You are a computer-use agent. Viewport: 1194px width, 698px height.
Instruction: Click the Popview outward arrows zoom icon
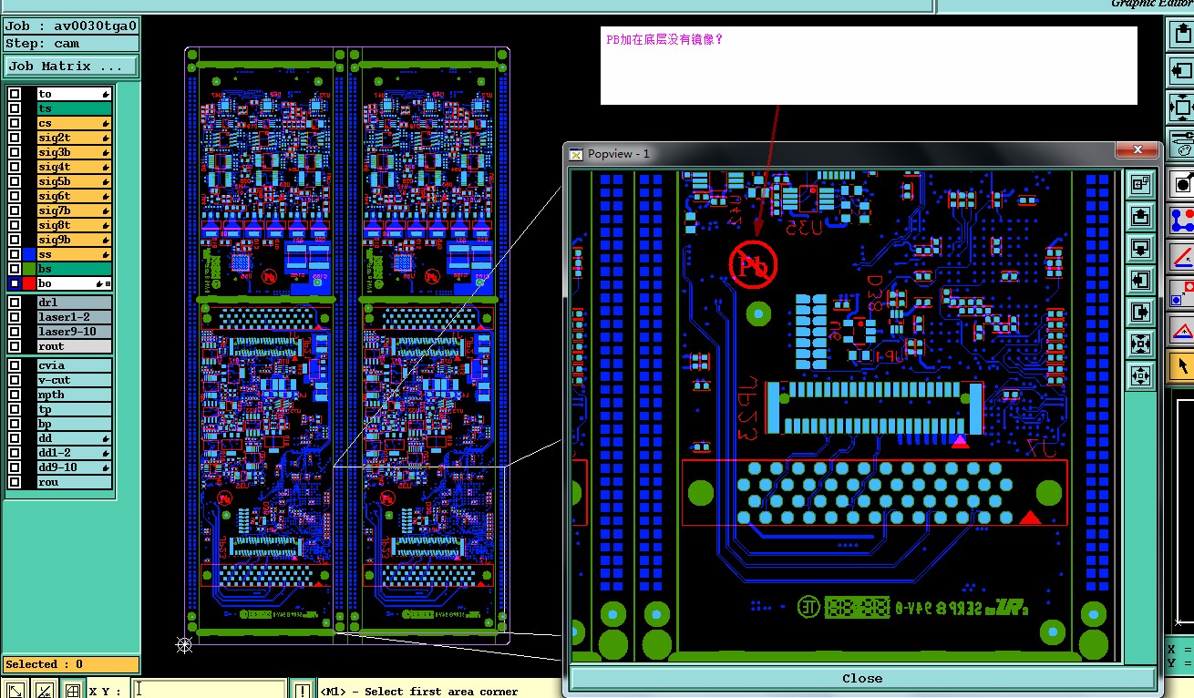[x=1140, y=375]
